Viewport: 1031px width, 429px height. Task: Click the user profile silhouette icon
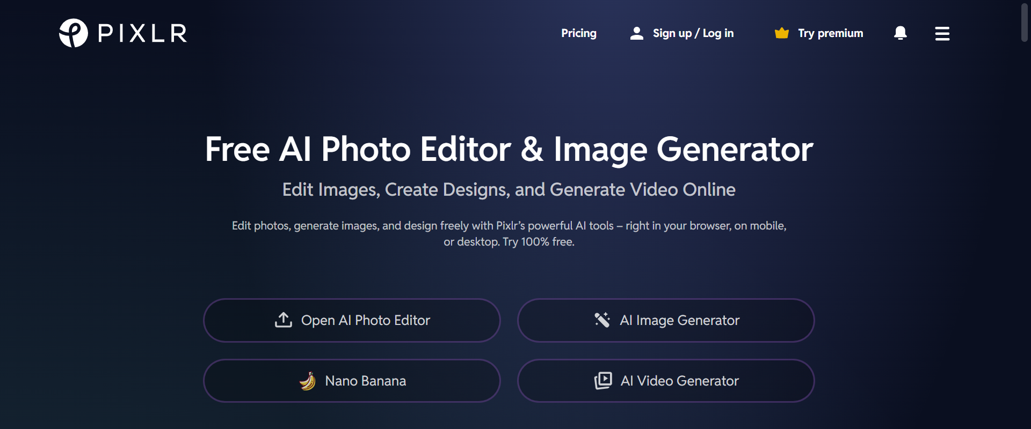(x=636, y=33)
